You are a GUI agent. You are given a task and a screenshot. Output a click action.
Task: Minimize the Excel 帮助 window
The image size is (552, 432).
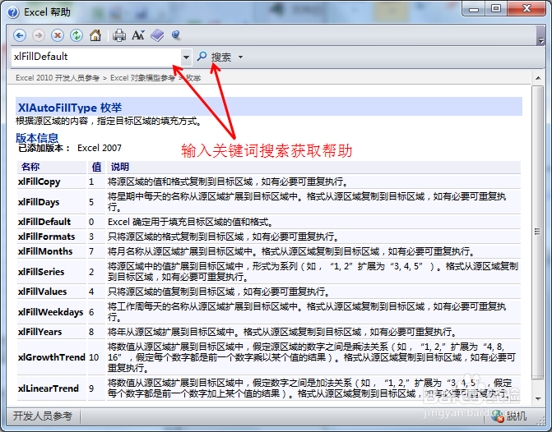pyautogui.click(x=474, y=9)
